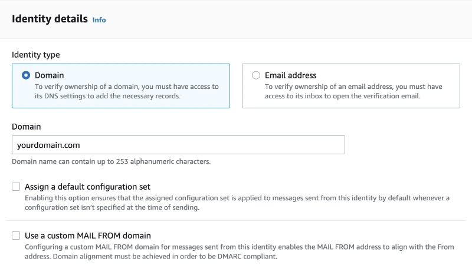
Task: Click the configuration set explanation paragraph
Action: click(x=237, y=203)
